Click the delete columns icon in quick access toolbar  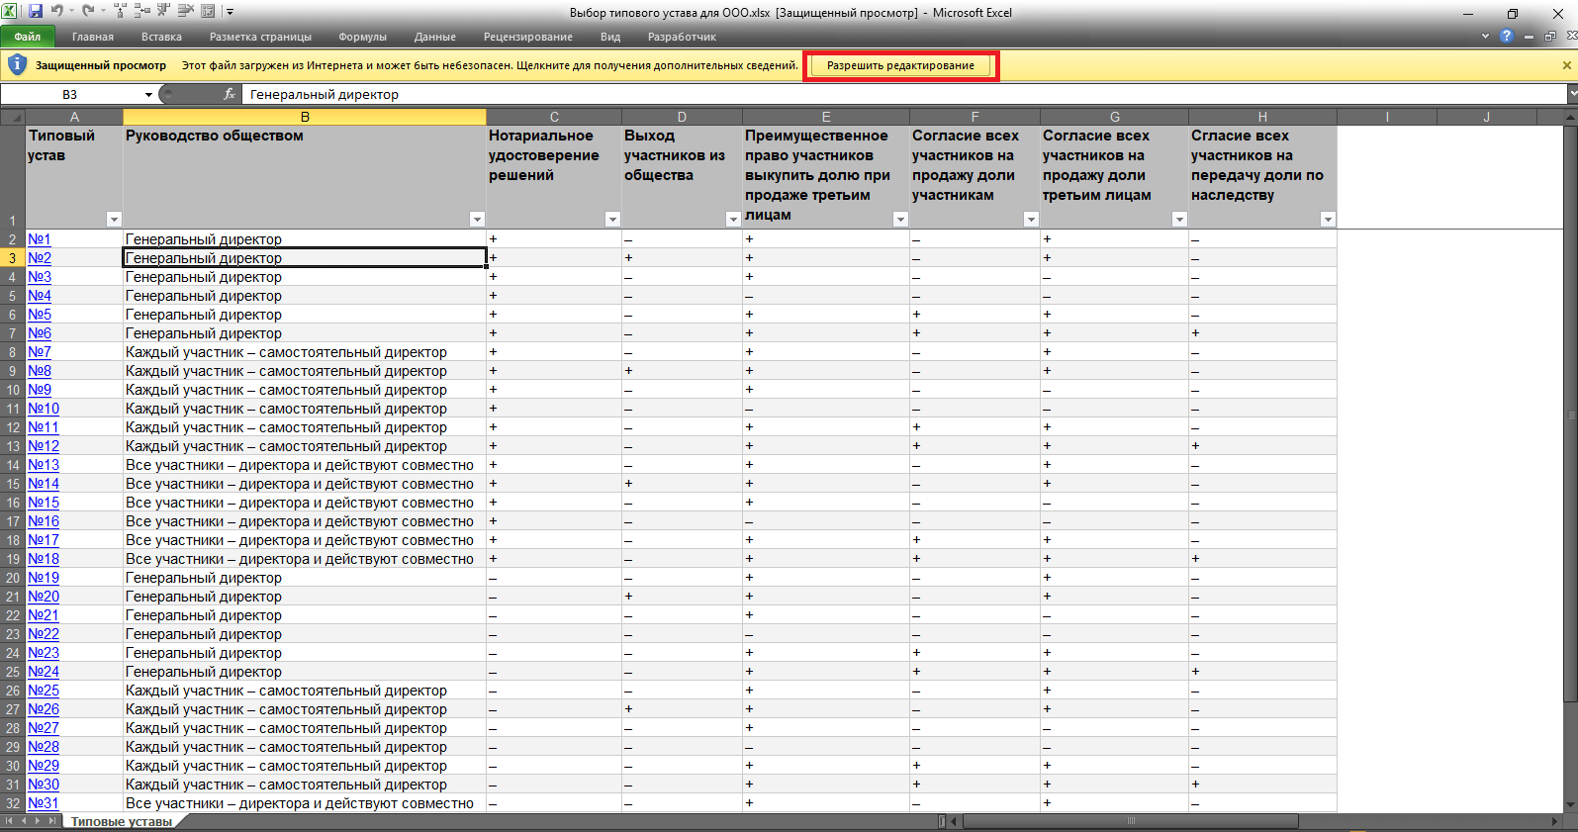[163, 11]
